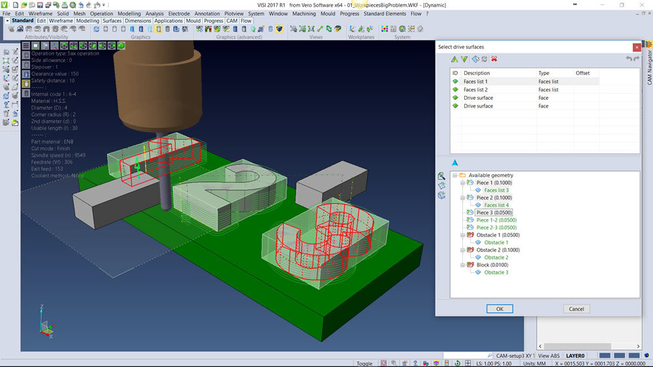Open the Wireframe menu in the menu bar

(40, 13)
